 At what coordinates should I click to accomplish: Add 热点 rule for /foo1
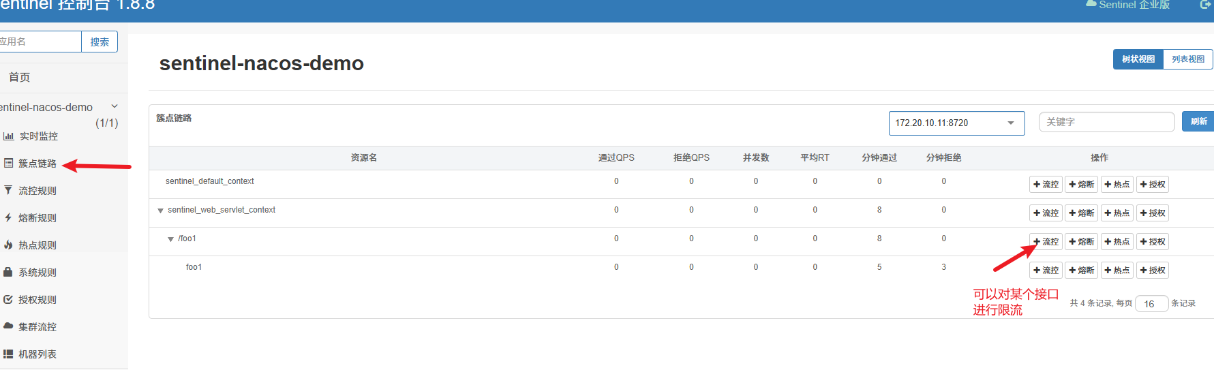click(x=1117, y=242)
